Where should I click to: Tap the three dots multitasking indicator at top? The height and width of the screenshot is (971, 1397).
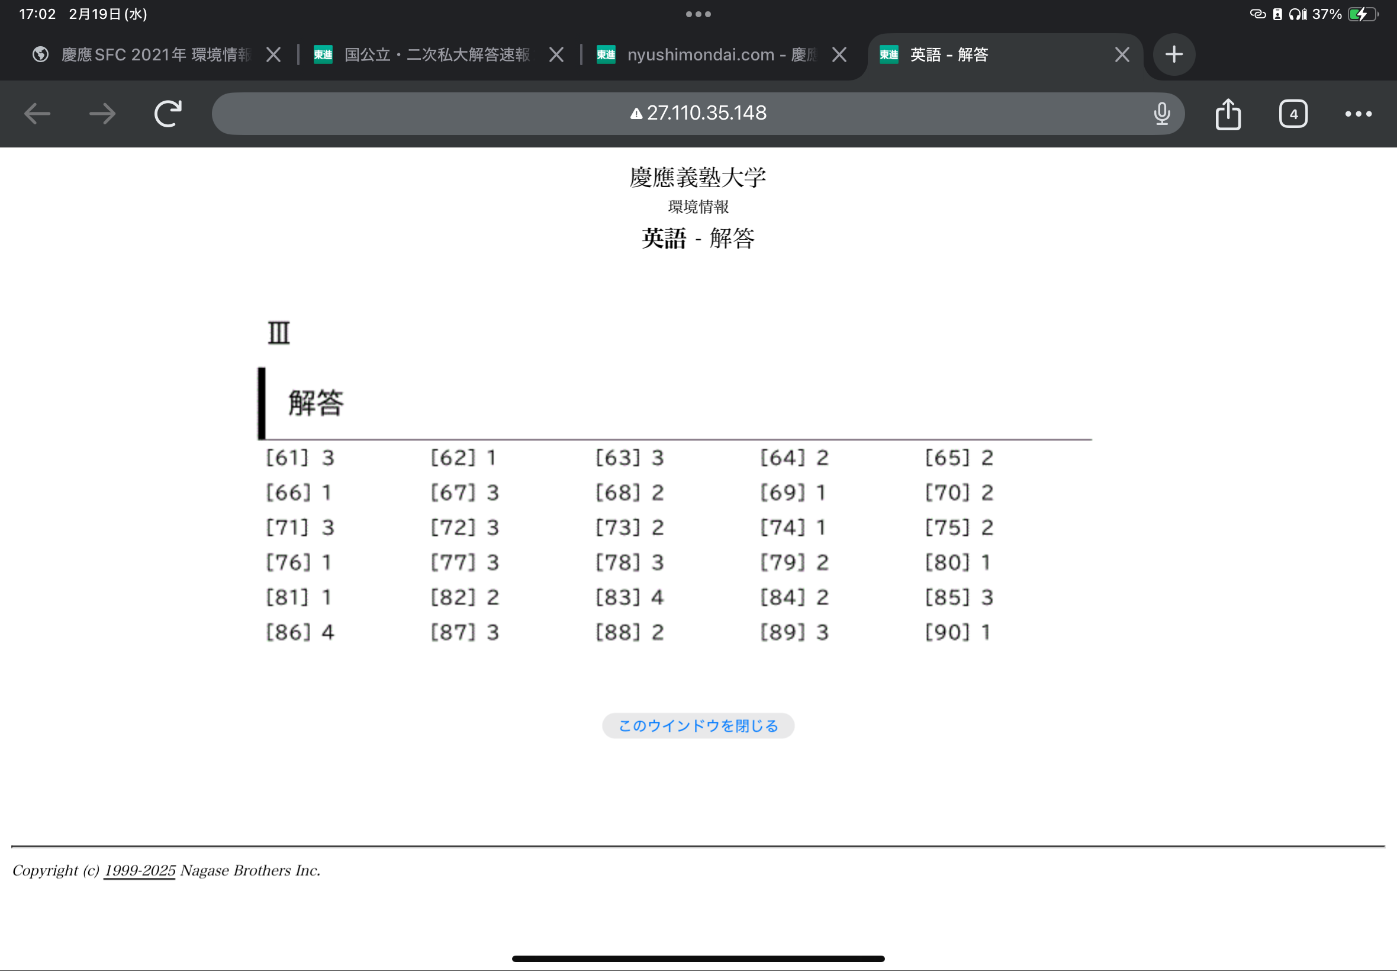(698, 14)
